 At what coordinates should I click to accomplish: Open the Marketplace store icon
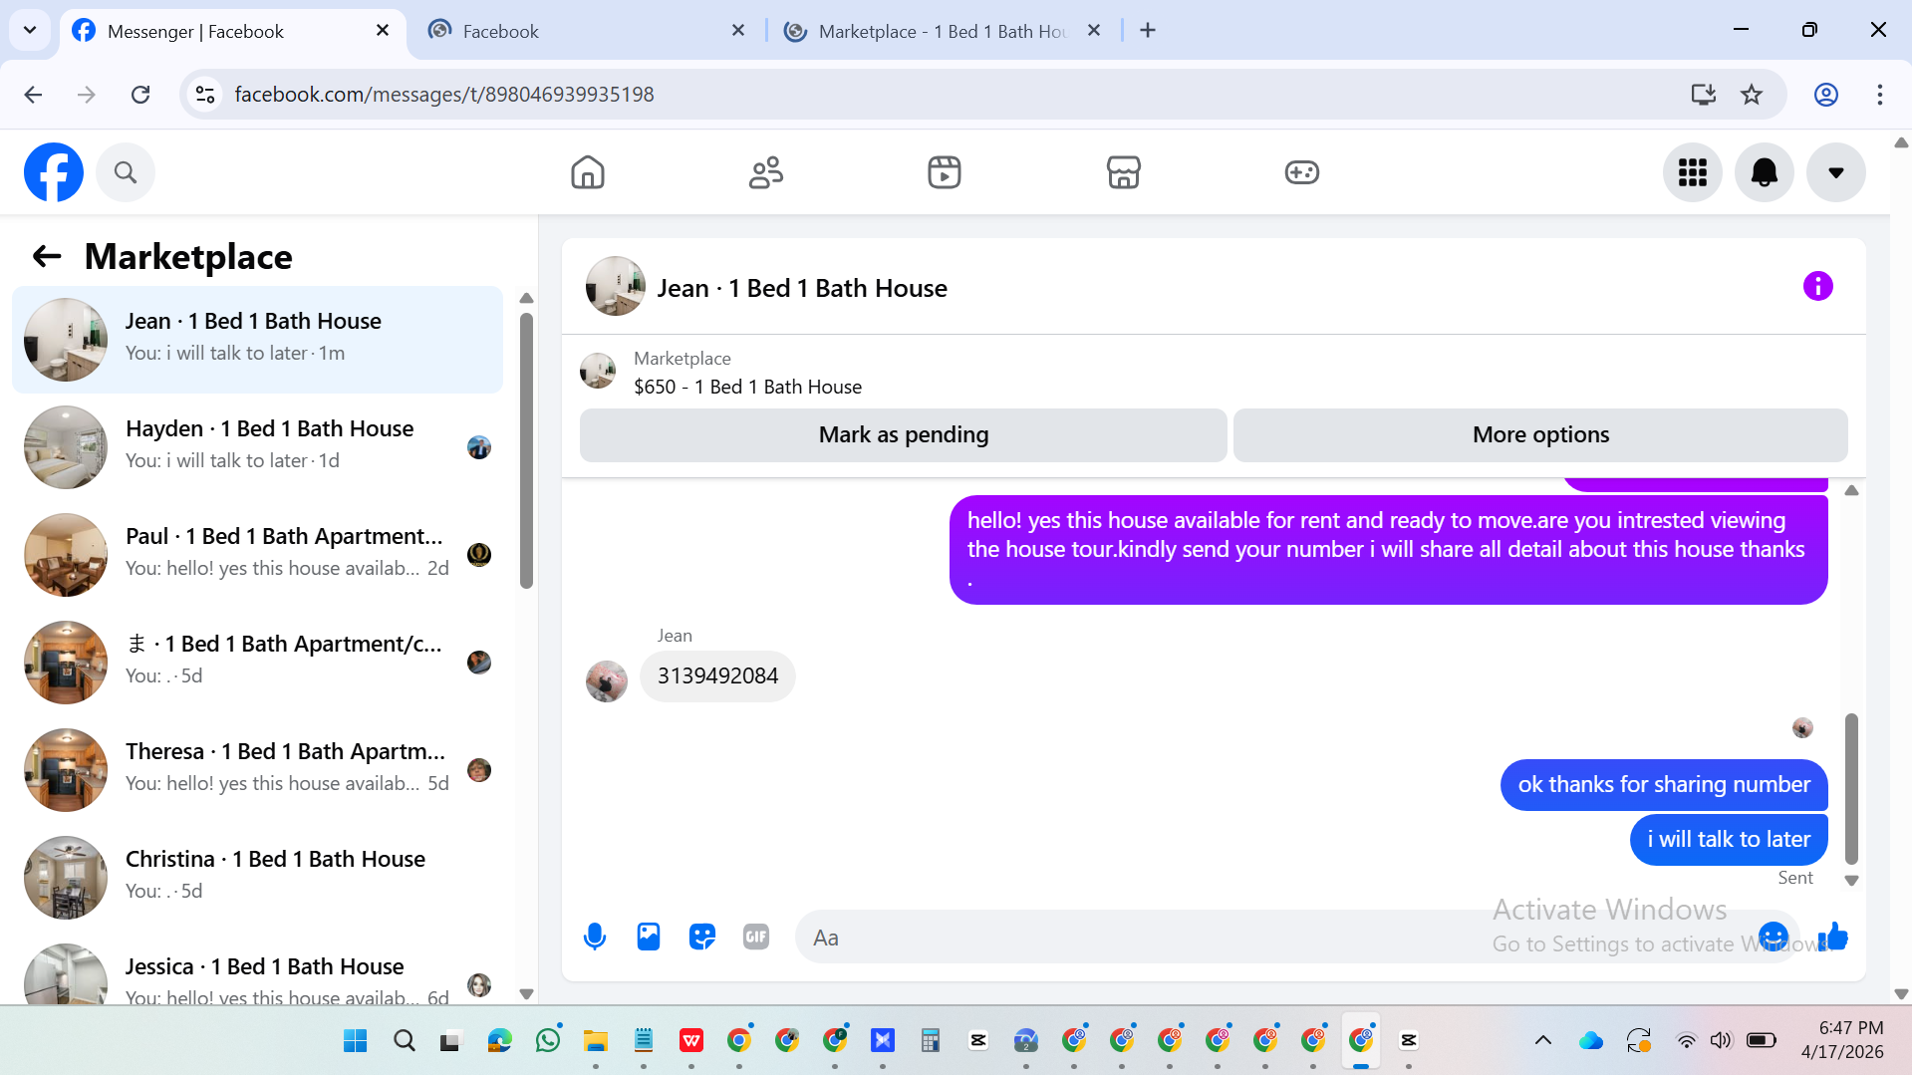(x=1124, y=172)
